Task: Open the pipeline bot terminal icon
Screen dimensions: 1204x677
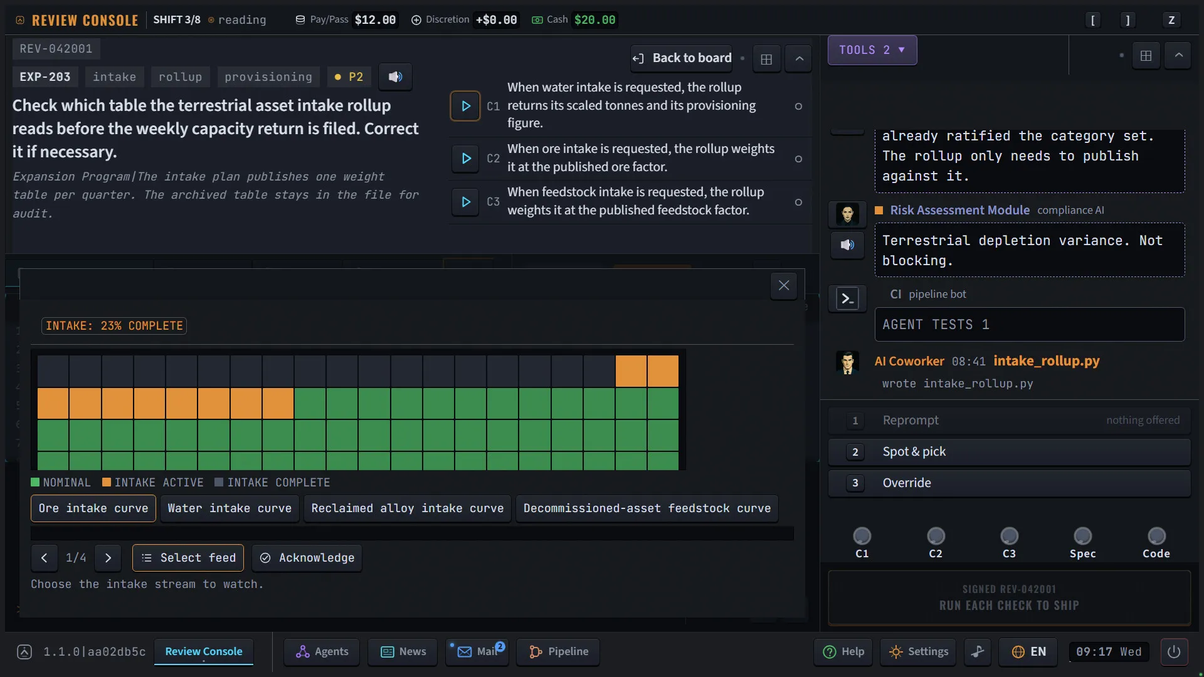Action: [x=847, y=299]
